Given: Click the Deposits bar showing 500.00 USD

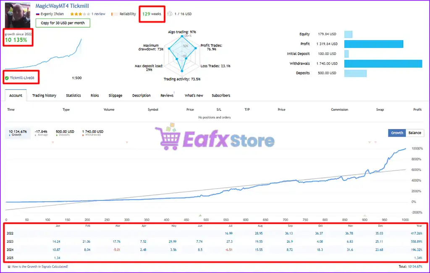Looking at the screenshot, I should [355, 73].
